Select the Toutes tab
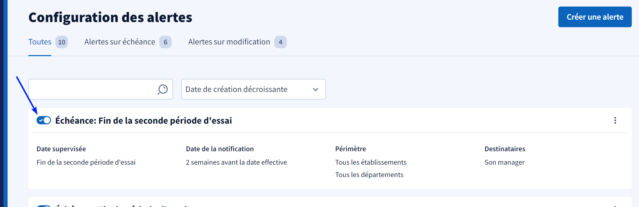The height and width of the screenshot is (207, 639). click(40, 42)
